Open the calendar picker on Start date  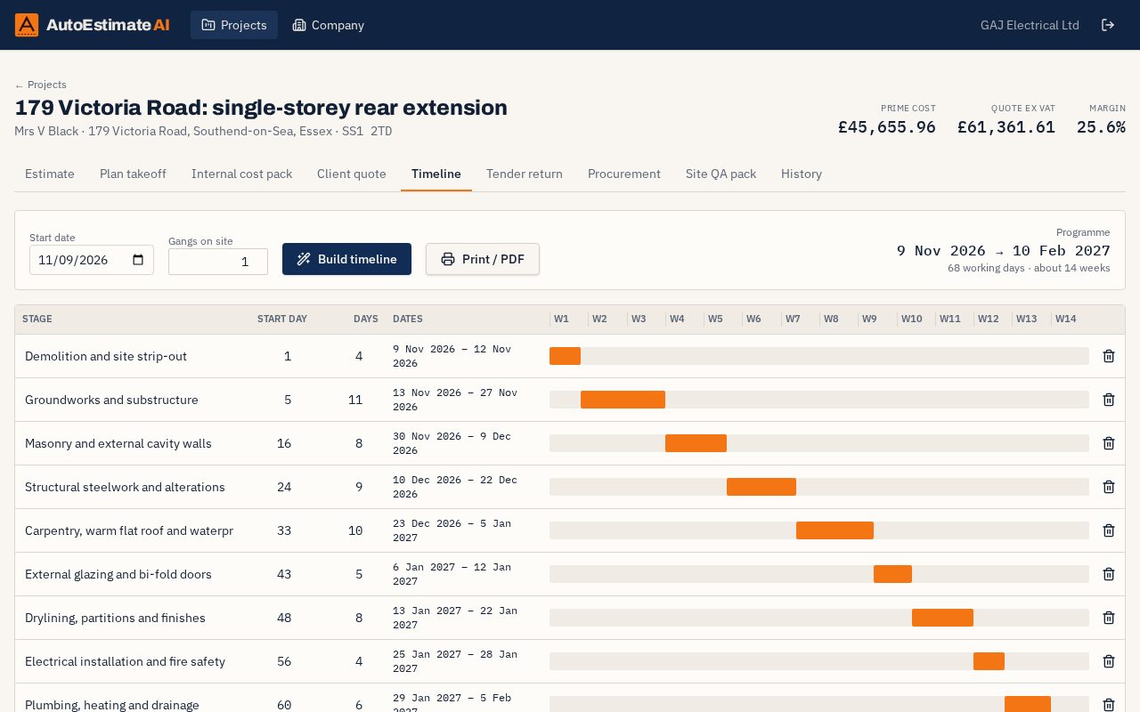tap(138, 260)
